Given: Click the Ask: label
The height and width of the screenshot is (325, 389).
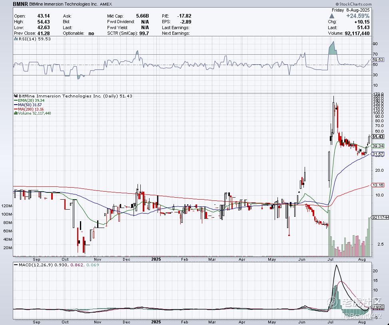Looking at the screenshot, I should [67, 16].
